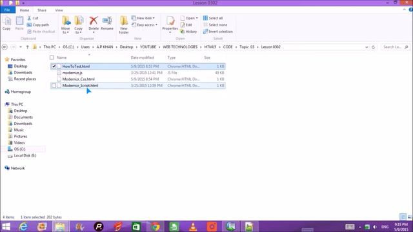The height and width of the screenshot is (232, 413).
Task: Open the recent locations dropdown arrow
Action: click(x=21, y=47)
